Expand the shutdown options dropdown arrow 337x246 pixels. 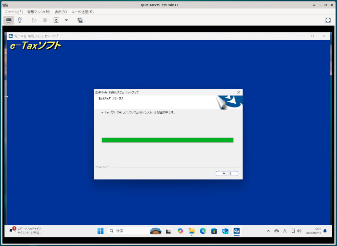[x=66, y=20]
